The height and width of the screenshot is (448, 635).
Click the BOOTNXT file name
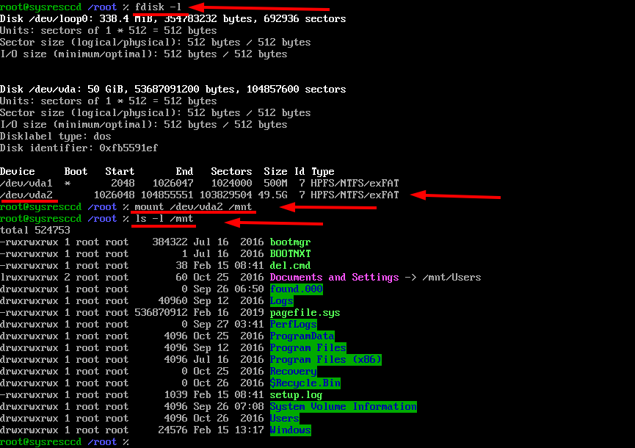point(291,253)
